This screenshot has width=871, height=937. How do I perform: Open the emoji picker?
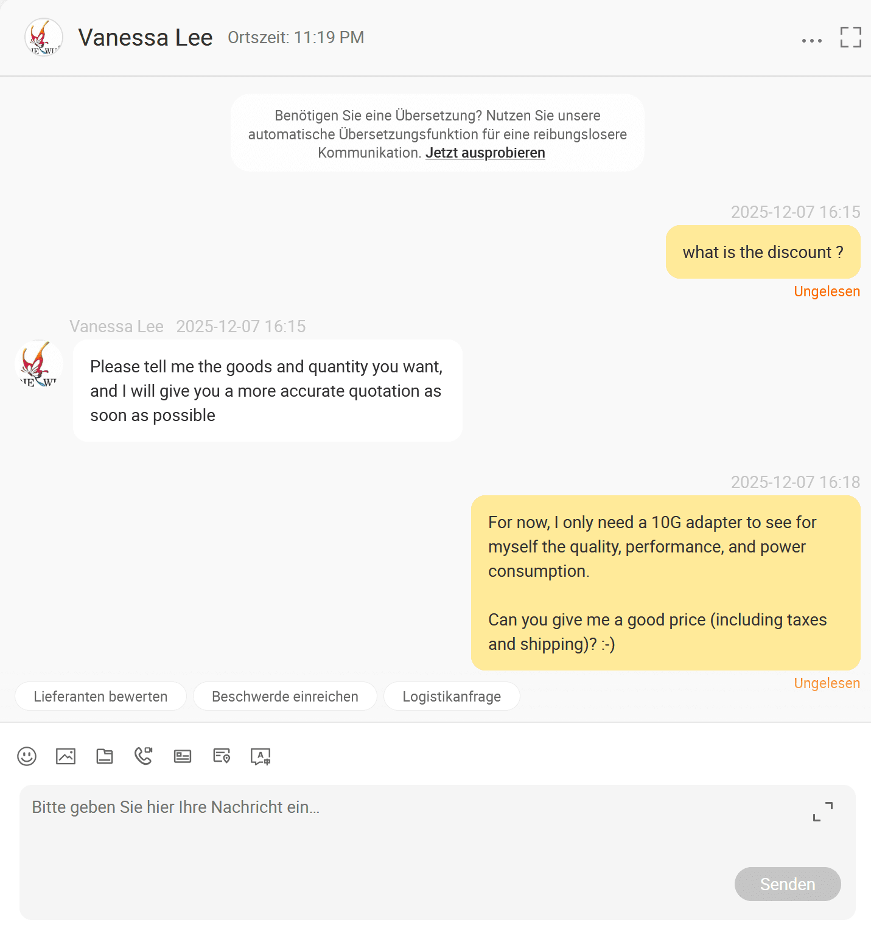tap(27, 756)
